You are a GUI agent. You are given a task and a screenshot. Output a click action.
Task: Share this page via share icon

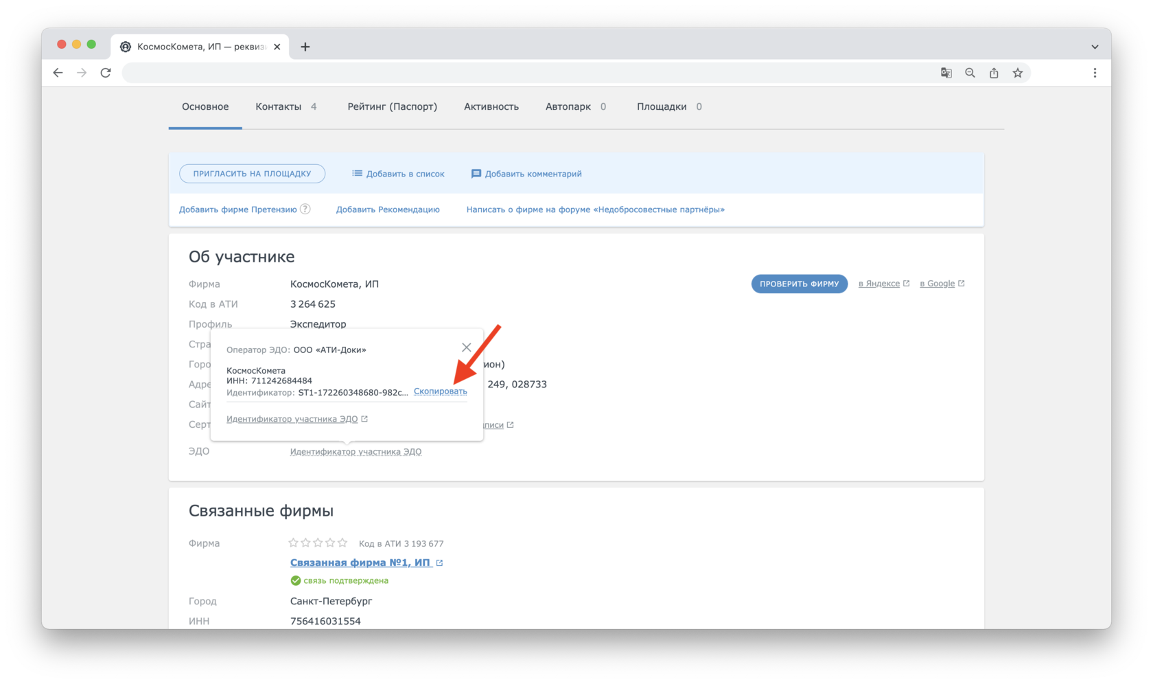point(994,73)
